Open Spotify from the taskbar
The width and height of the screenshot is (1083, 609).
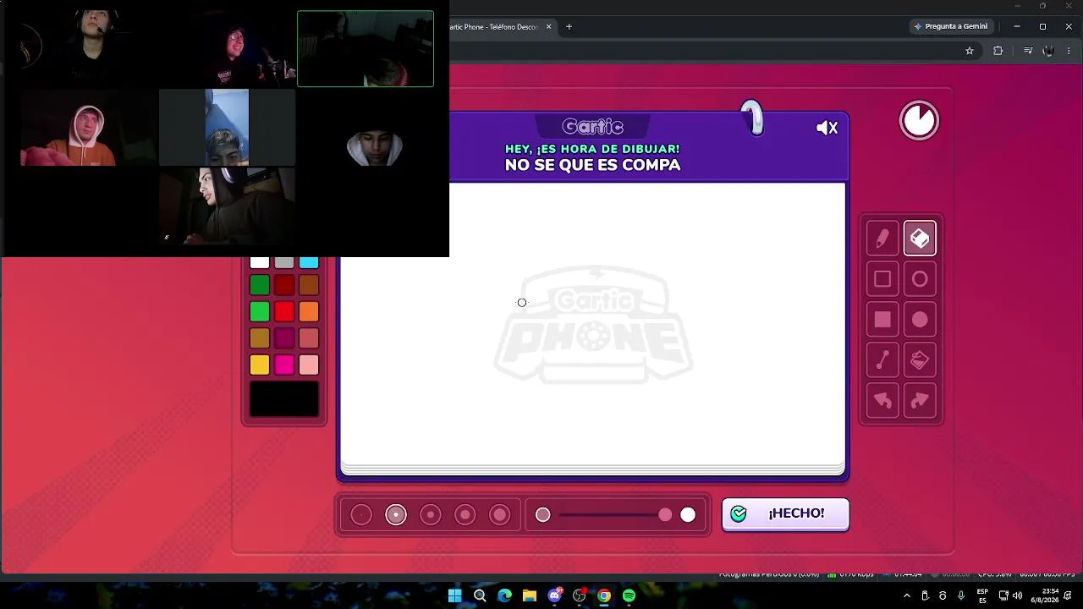click(x=629, y=595)
